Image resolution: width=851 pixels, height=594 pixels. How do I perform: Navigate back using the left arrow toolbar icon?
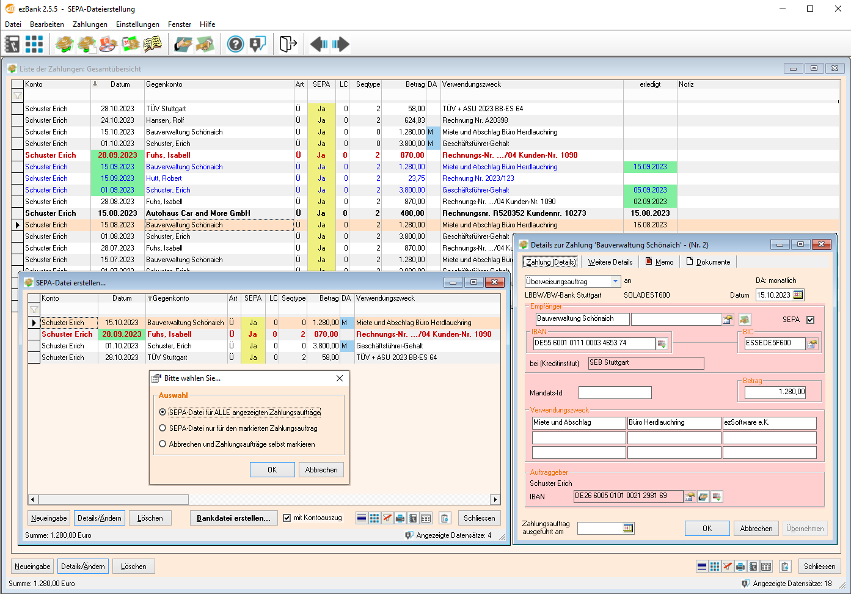318,43
